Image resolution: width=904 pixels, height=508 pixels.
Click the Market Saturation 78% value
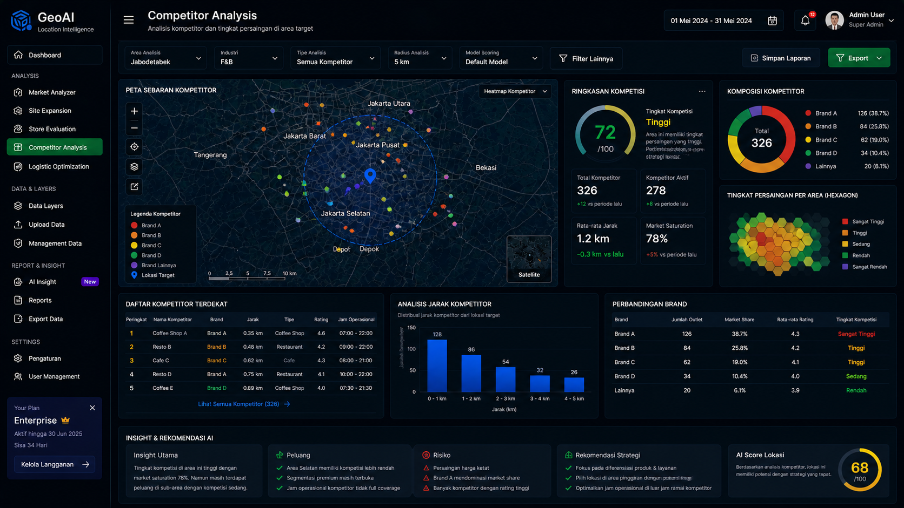coord(657,239)
